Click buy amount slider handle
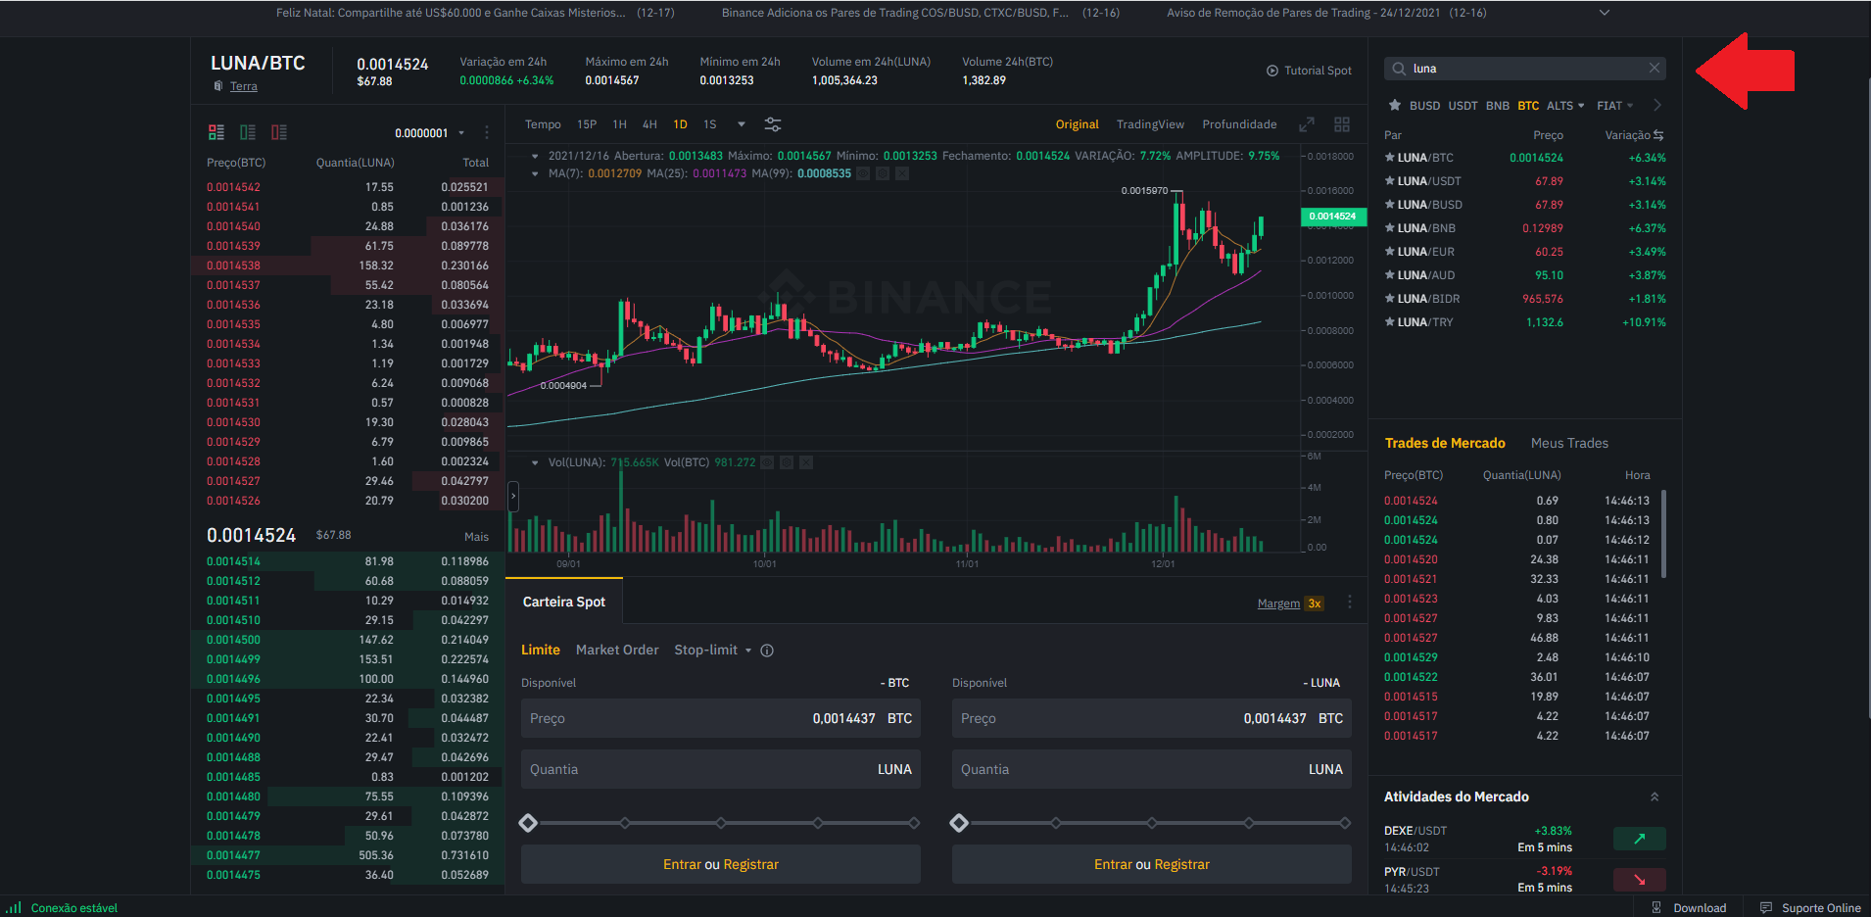The height and width of the screenshot is (917, 1871). 528,823
